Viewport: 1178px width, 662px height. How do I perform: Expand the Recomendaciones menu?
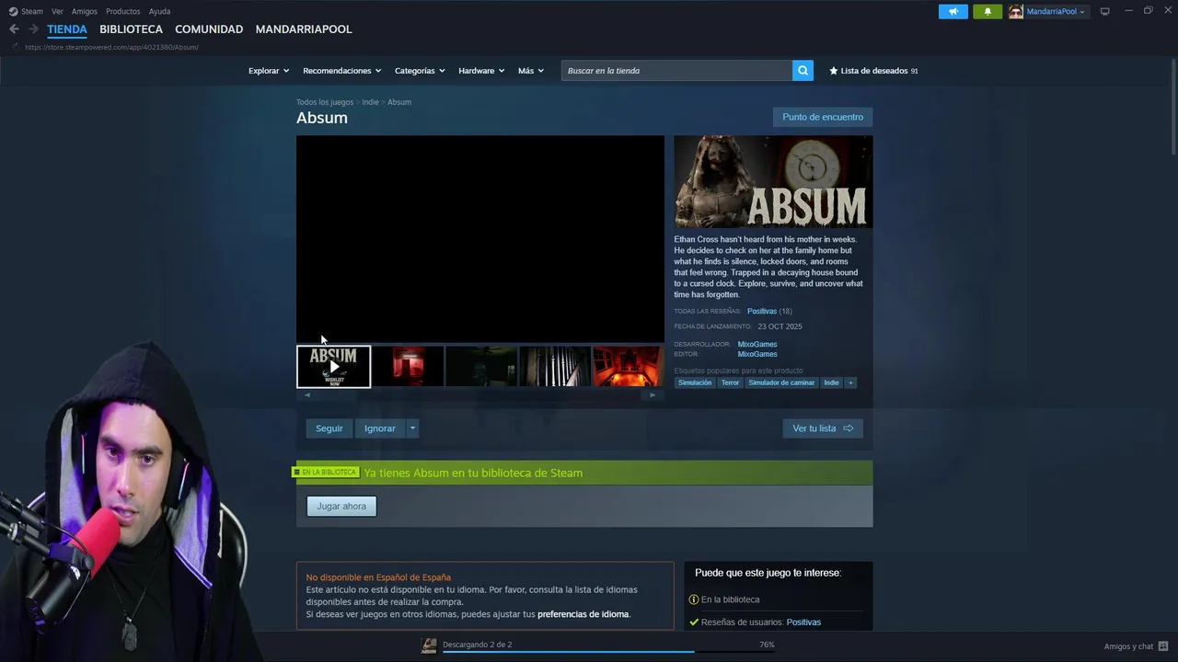(x=342, y=71)
